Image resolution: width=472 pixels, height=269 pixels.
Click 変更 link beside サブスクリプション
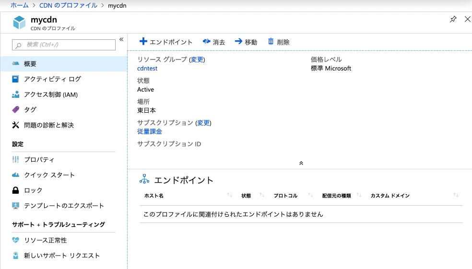click(203, 123)
